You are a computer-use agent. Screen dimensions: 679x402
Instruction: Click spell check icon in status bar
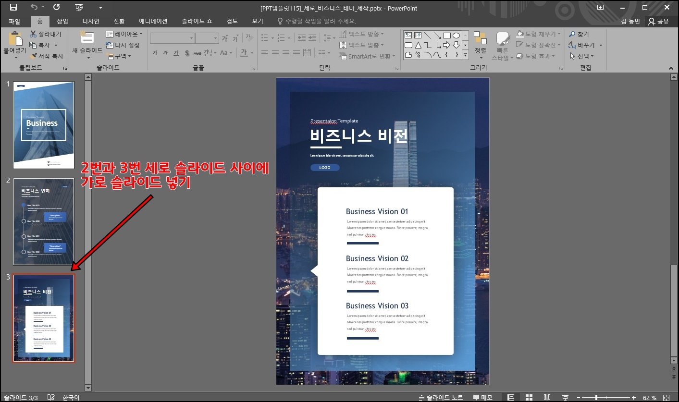click(x=51, y=397)
